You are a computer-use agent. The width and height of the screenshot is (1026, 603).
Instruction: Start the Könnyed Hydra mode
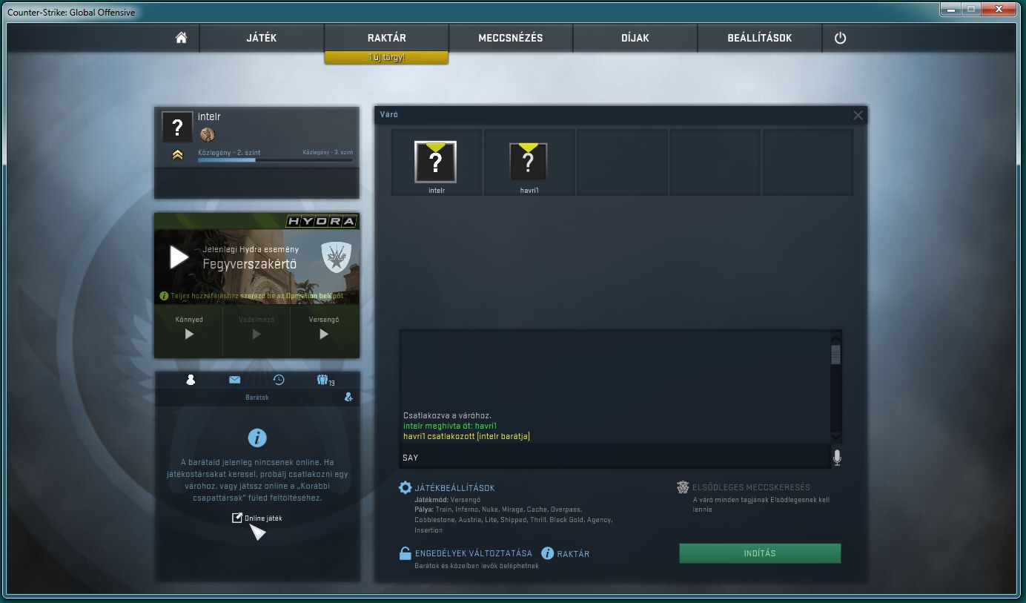(x=189, y=334)
